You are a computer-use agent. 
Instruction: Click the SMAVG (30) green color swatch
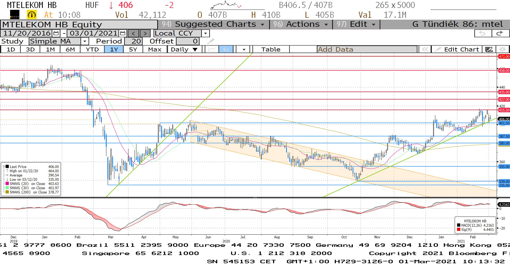pos(7,188)
